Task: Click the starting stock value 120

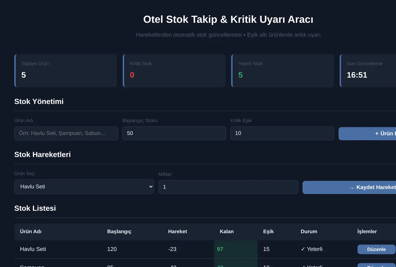Action: click(x=112, y=249)
